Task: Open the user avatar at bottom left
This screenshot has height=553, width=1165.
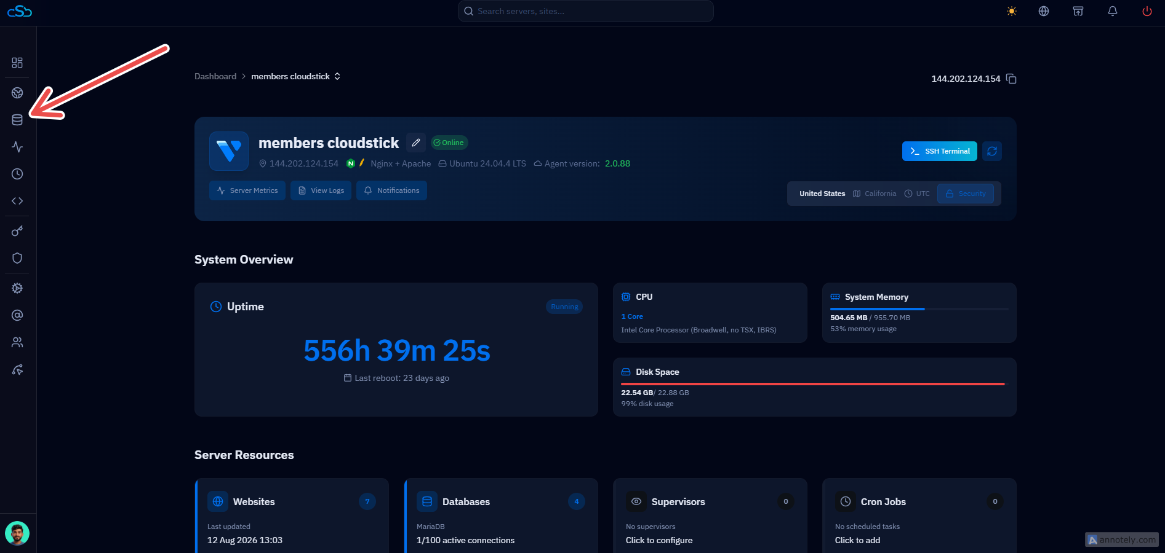Action: point(17,533)
